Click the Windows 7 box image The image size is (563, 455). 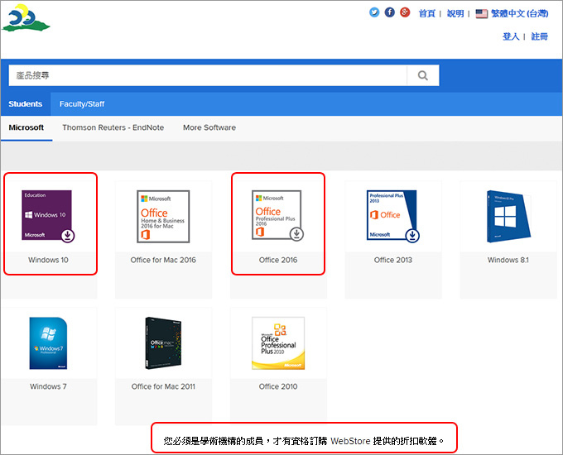coord(48,343)
